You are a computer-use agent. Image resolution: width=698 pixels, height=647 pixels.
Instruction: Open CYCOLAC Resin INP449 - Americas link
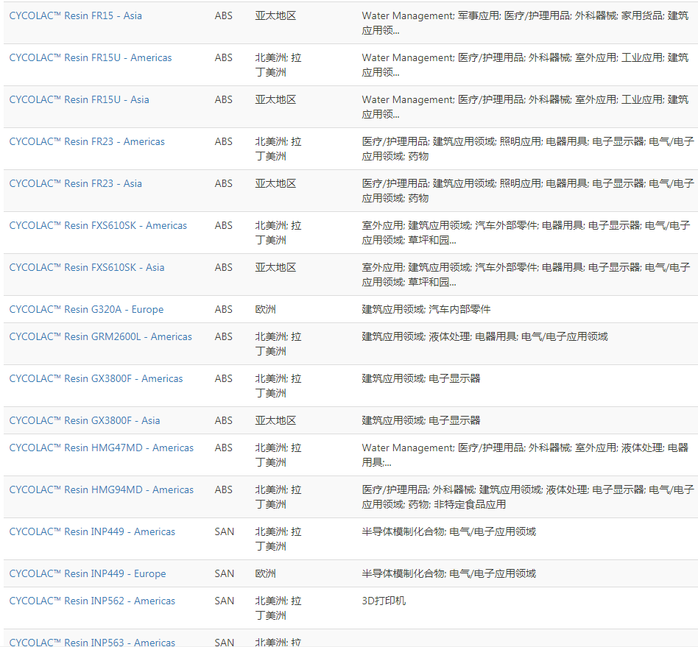pyautogui.click(x=92, y=531)
